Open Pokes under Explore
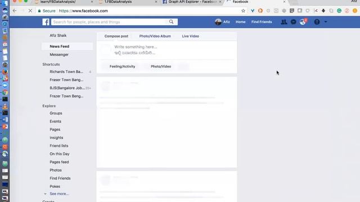 [x=55, y=186]
